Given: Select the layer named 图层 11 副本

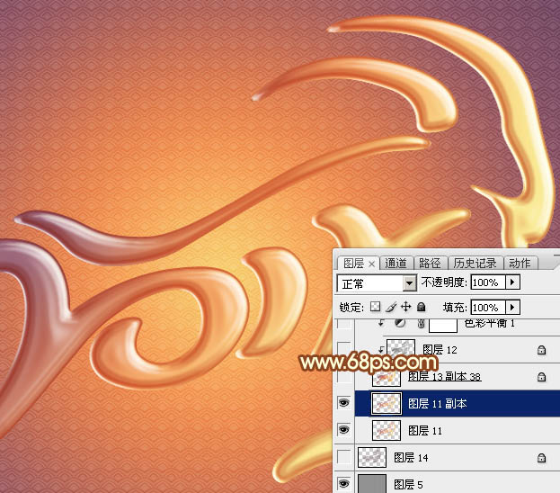Looking at the screenshot, I should [438, 404].
